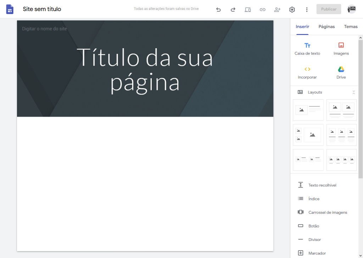Insert from Drive

click(x=341, y=73)
